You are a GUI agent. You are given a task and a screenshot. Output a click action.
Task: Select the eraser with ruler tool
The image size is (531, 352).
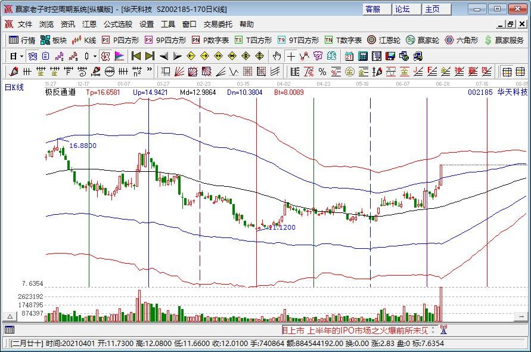[96, 71]
